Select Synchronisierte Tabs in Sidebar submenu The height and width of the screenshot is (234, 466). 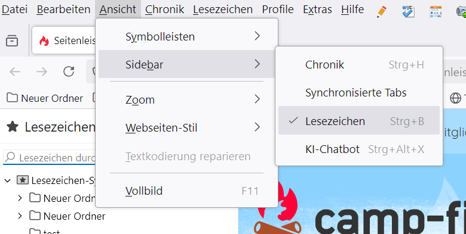coord(358,92)
